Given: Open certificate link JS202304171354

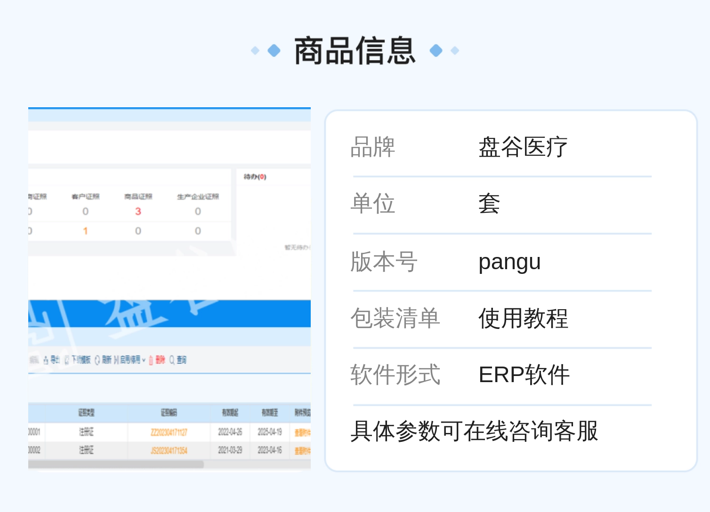Looking at the screenshot, I should tap(169, 450).
